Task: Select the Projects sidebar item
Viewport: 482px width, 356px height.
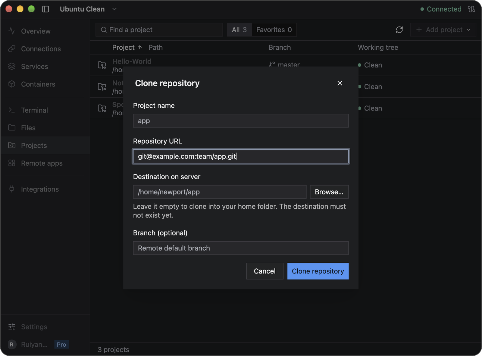Action: [45, 145]
